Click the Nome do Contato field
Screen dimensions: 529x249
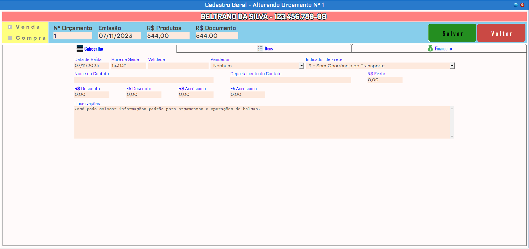(144, 80)
